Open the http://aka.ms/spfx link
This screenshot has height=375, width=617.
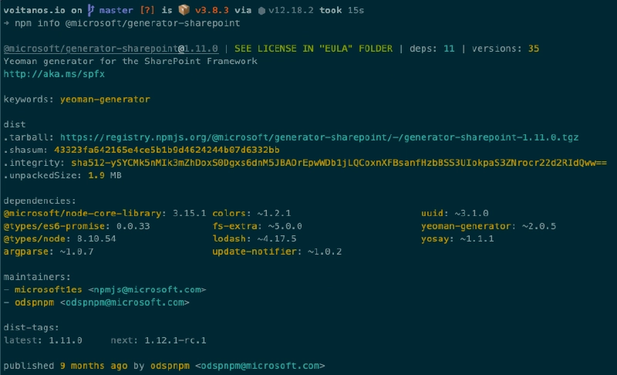tap(54, 74)
